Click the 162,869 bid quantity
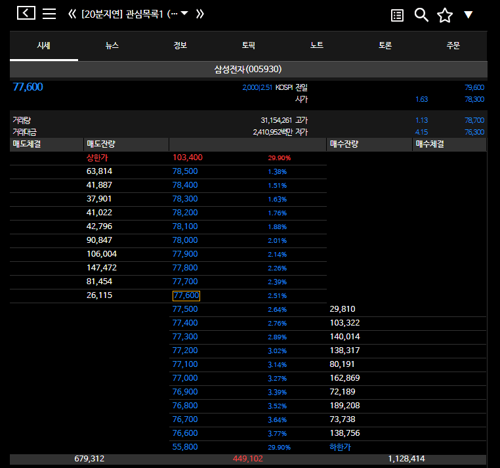This screenshot has height=468, width=500. pyautogui.click(x=344, y=378)
